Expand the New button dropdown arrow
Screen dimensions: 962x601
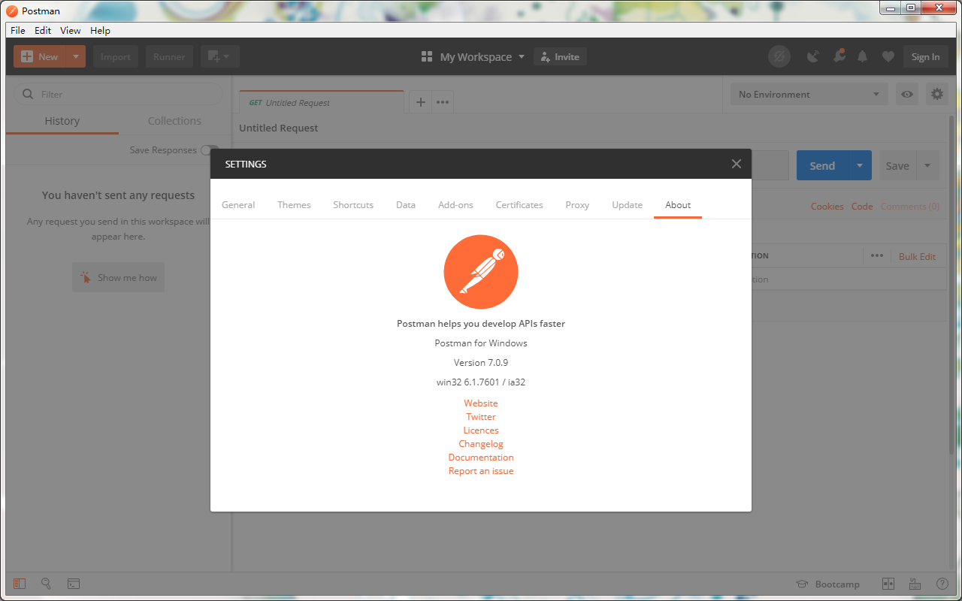click(76, 56)
